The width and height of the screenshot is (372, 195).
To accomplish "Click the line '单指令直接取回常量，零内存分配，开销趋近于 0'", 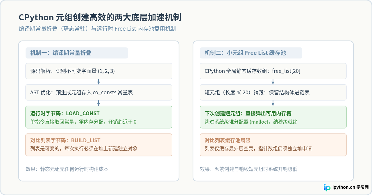I will coord(83,122).
